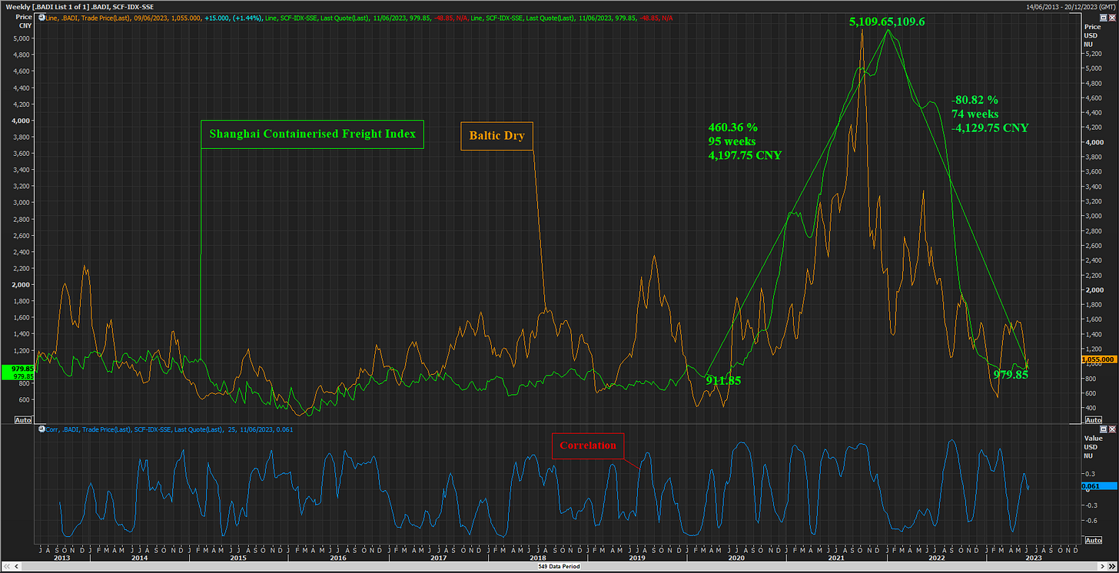
Task: Toggle Auto scaling on correlation value axis
Action: [1093, 540]
